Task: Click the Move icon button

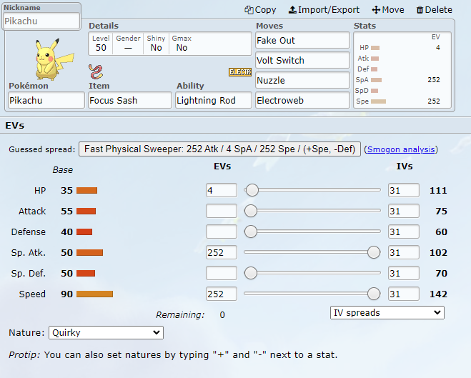Action: pos(388,10)
